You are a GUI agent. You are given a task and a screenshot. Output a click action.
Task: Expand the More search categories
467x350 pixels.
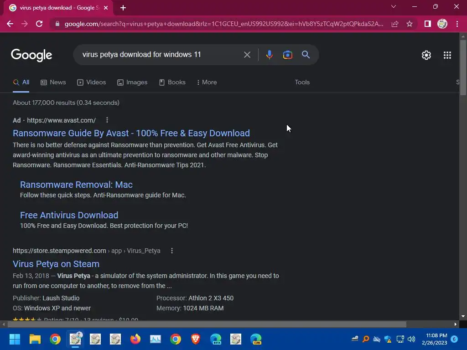(x=207, y=82)
